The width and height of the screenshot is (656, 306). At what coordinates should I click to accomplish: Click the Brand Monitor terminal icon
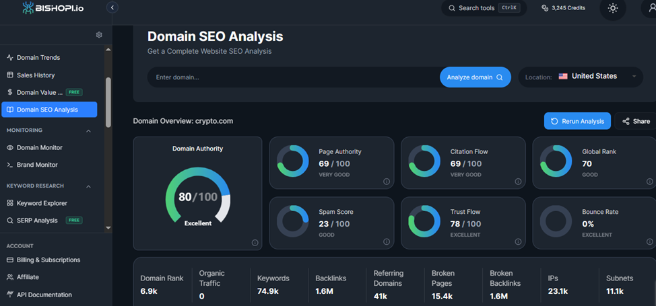10,165
